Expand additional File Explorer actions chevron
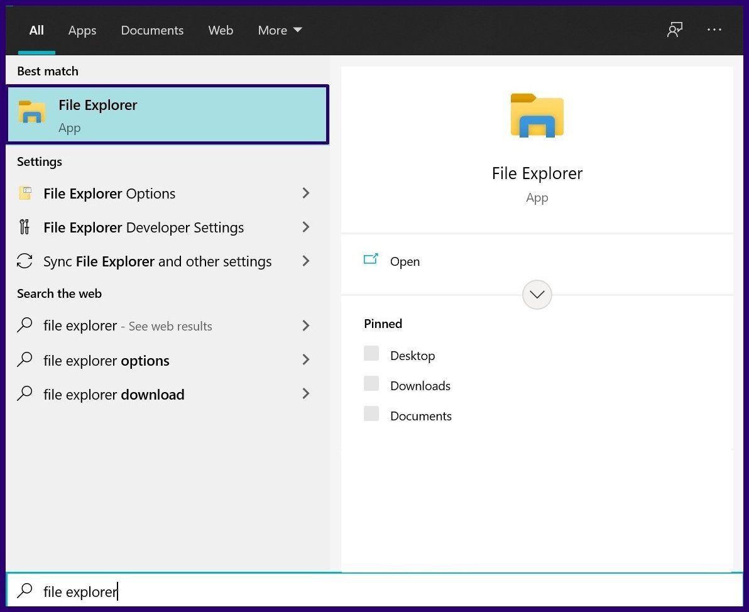This screenshot has height=612, width=749. point(537,294)
